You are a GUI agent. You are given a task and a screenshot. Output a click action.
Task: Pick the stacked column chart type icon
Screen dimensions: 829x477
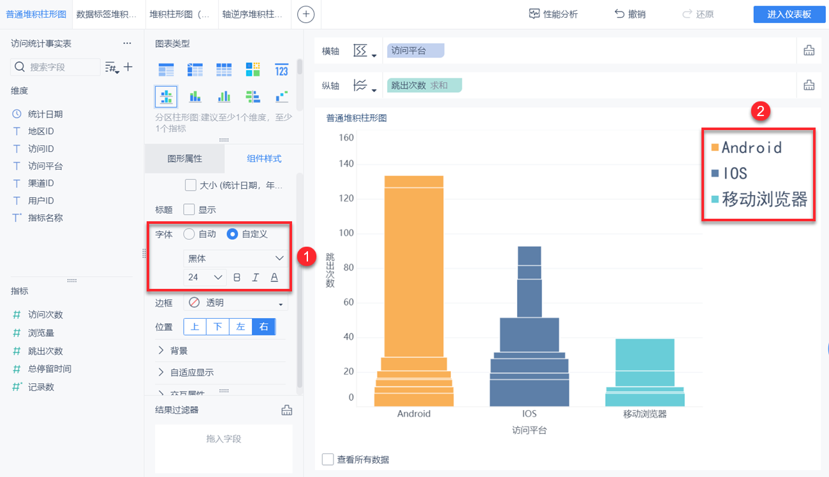[x=195, y=97]
